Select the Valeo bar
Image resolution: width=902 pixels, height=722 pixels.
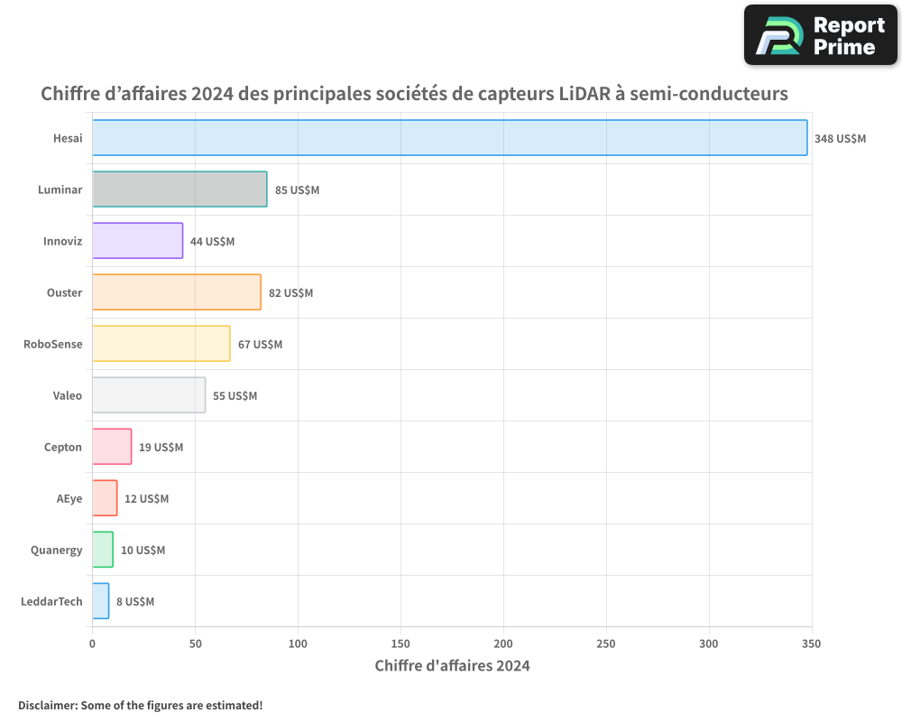pyautogui.click(x=149, y=395)
